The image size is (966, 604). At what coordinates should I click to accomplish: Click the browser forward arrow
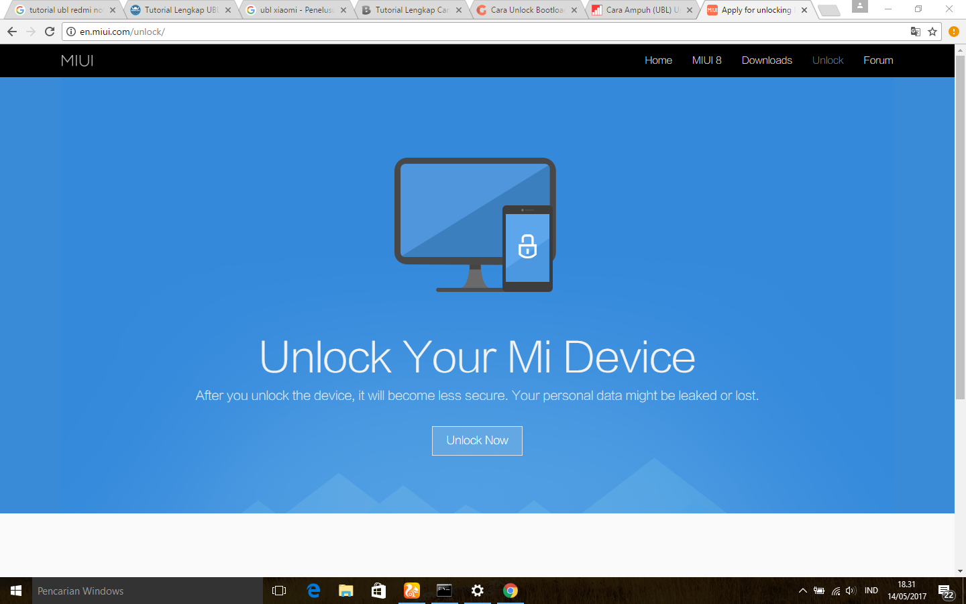click(31, 32)
